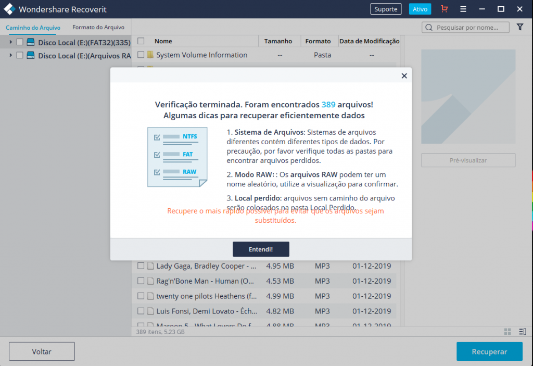
Task: Check the Disco Local (E:)(Arquivos RA checkbox
Action: 20,55
